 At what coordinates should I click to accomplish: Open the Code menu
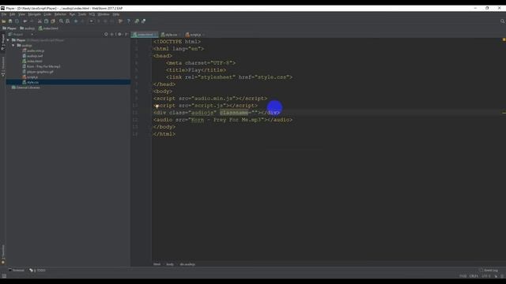click(x=47, y=14)
